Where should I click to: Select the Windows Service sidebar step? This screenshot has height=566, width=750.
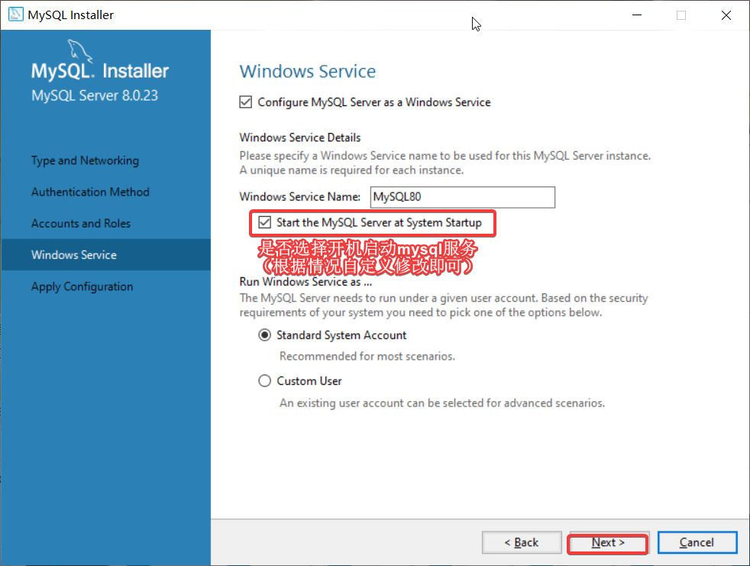coord(105,254)
